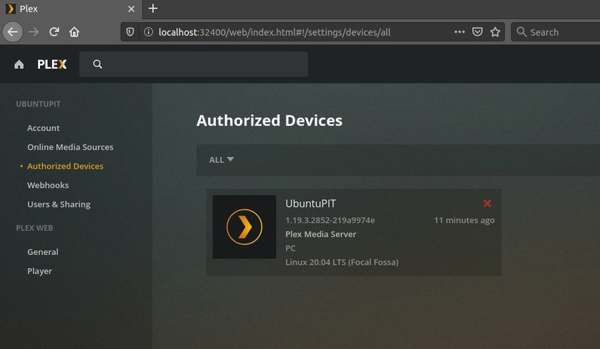This screenshot has height=349, width=600.
Task: Click Linux 20.04 LTS (Focal Fossa) text
Action: [342, 262]
